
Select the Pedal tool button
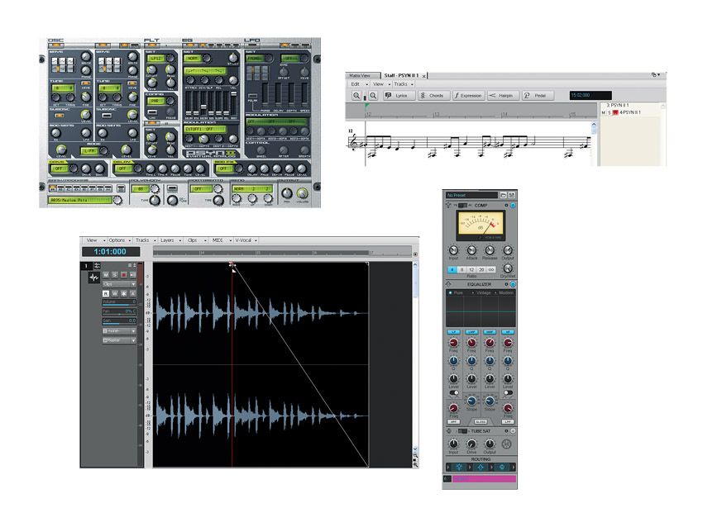(x=537, y=95)
